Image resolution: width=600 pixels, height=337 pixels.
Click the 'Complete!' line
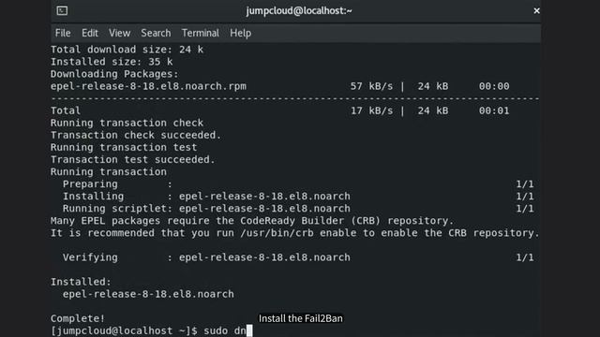click(78, 318)
